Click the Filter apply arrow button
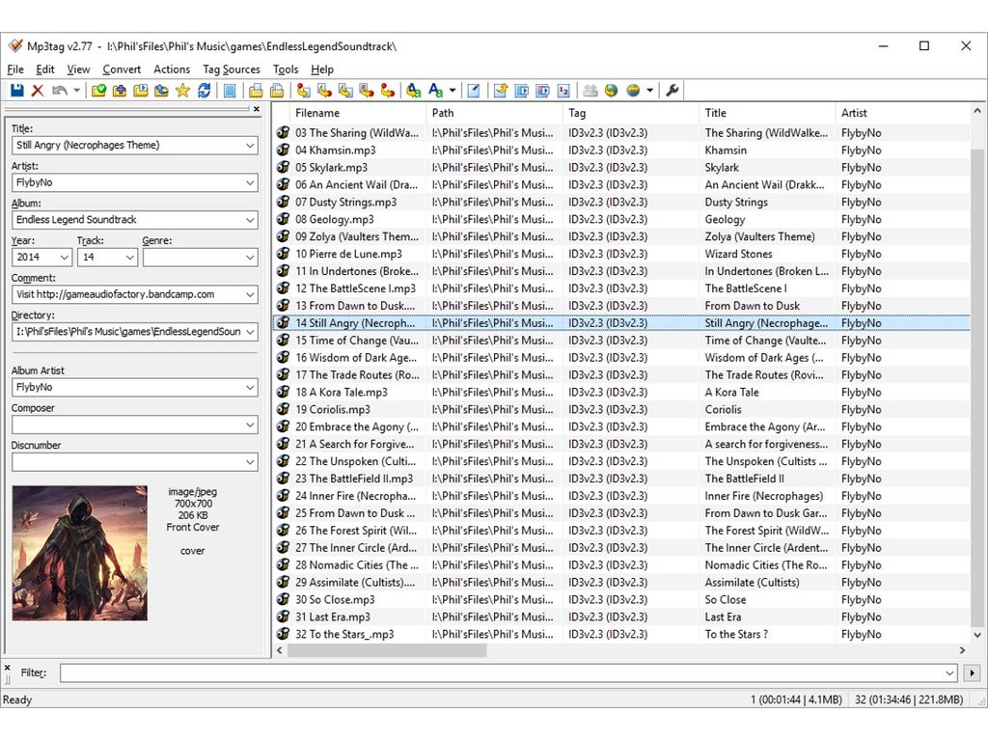The image size is (988, 741). click(972, 672)
